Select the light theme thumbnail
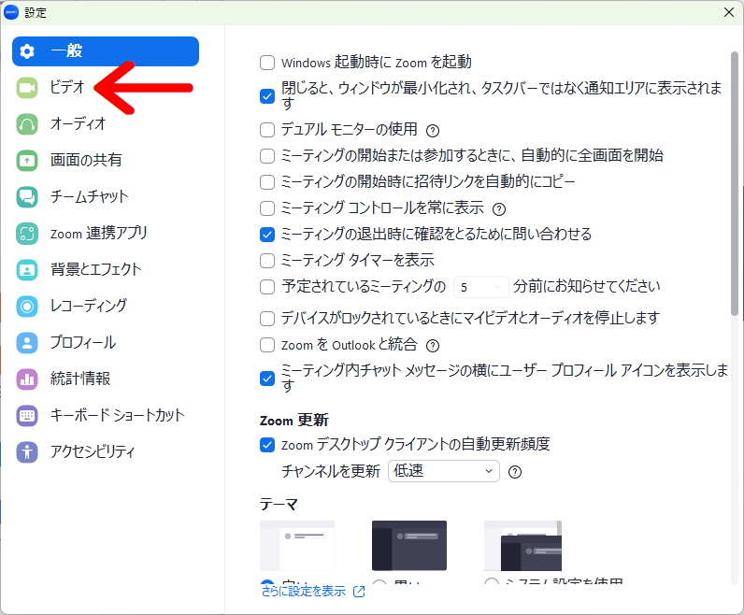Image resolution: width=744 pixels, height=615 pixels. [297, 545]
